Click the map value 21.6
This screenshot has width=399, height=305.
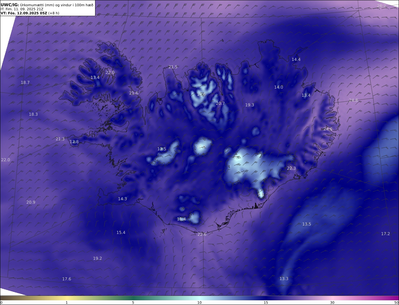pyautogui.click(x=134, y=93)
